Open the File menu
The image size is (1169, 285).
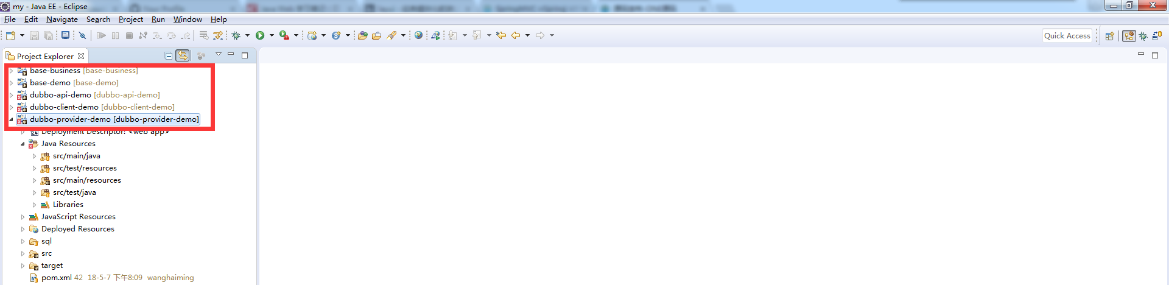tap(10, 19)
